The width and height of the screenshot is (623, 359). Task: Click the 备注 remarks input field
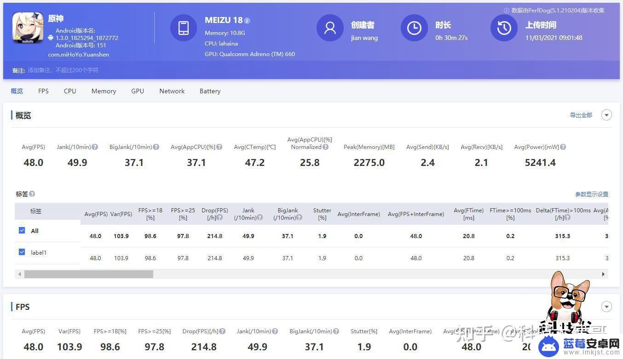click(63, 70)
